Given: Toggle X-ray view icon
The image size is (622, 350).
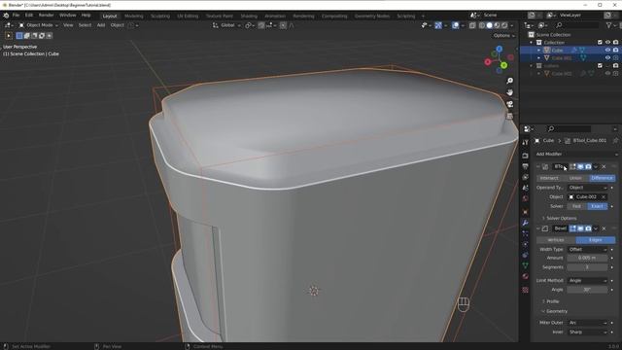Looking at the screenshot, I should tap(472, 25).
